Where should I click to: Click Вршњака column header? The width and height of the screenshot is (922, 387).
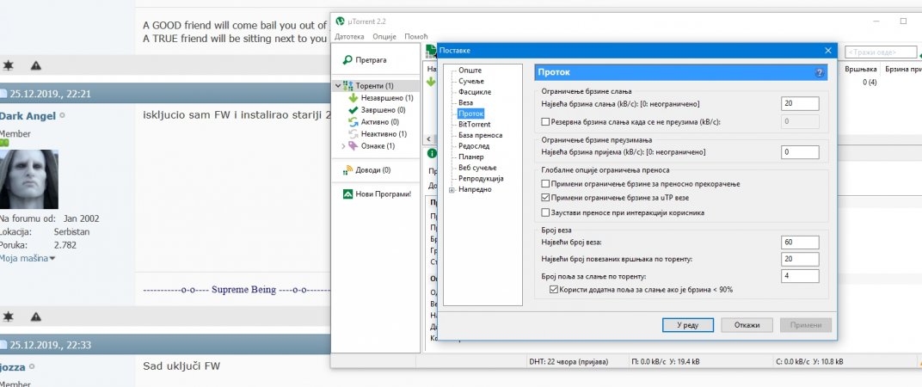pos(860,70)
